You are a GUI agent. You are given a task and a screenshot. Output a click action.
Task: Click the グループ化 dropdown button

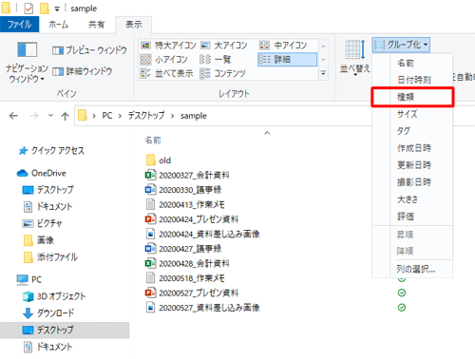point(401,45)
